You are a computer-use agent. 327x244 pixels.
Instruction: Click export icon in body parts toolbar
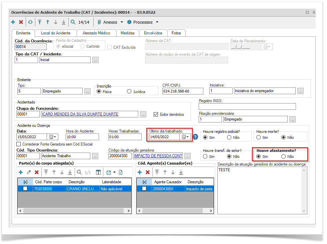[x=109, y=172]
